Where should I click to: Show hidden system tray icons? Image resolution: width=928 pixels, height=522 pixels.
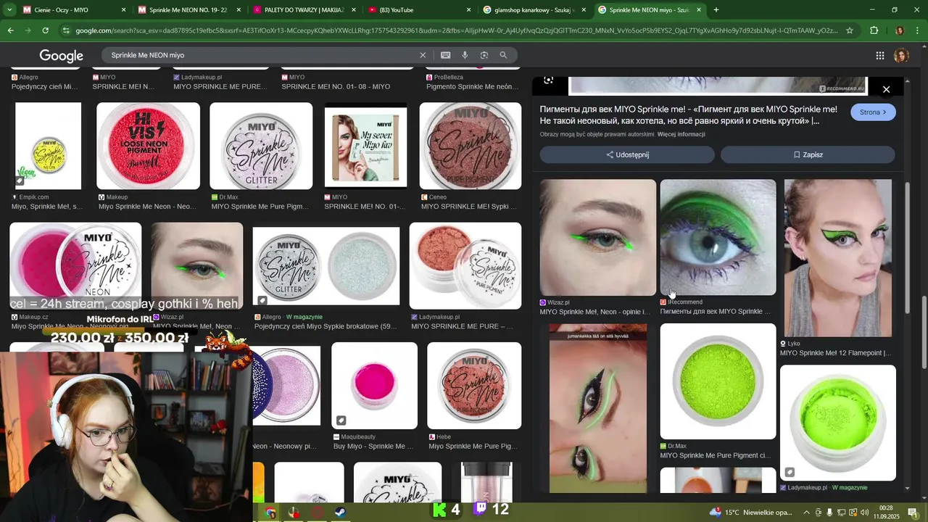[x=805, y=513]
